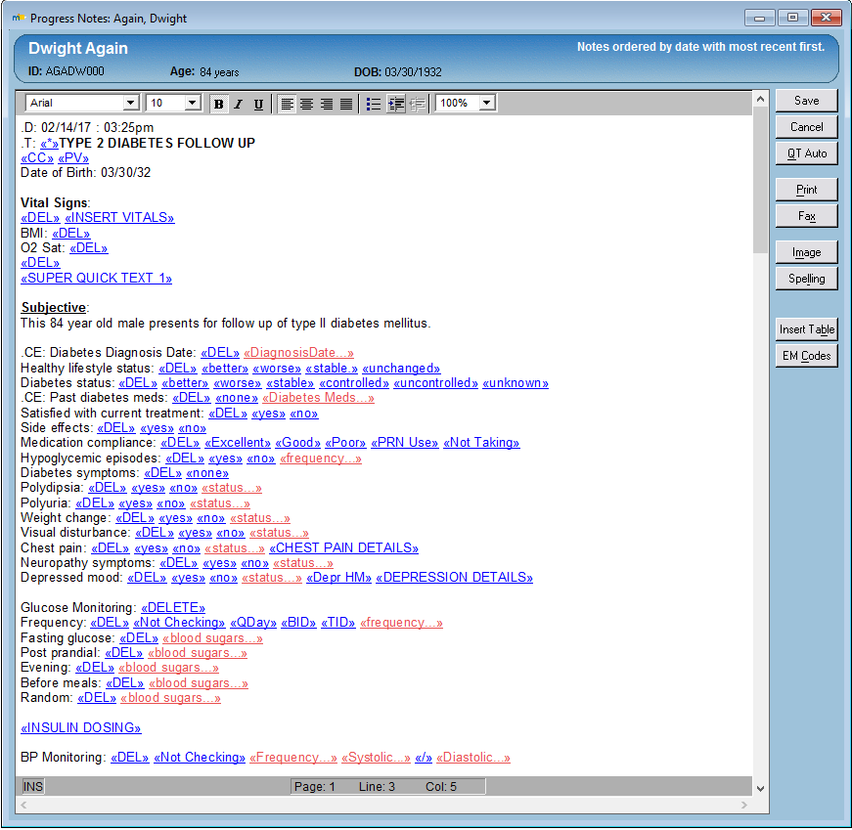This screenshot has width=852, height=830.
Task: Toggle bold formatting button
Action: pyautogui.click(x=218, y=104)
